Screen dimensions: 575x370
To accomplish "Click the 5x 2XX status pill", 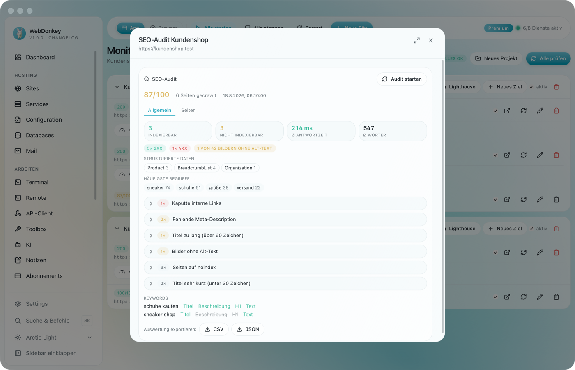I will tap(155, 148).
